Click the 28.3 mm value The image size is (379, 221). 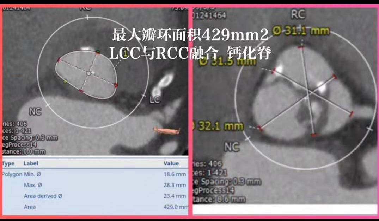point(175,185)
